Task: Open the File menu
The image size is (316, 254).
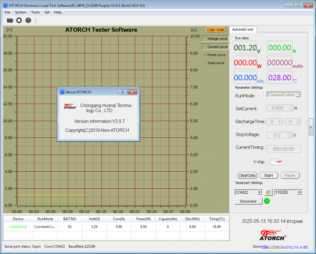Action: coord(8,12)
